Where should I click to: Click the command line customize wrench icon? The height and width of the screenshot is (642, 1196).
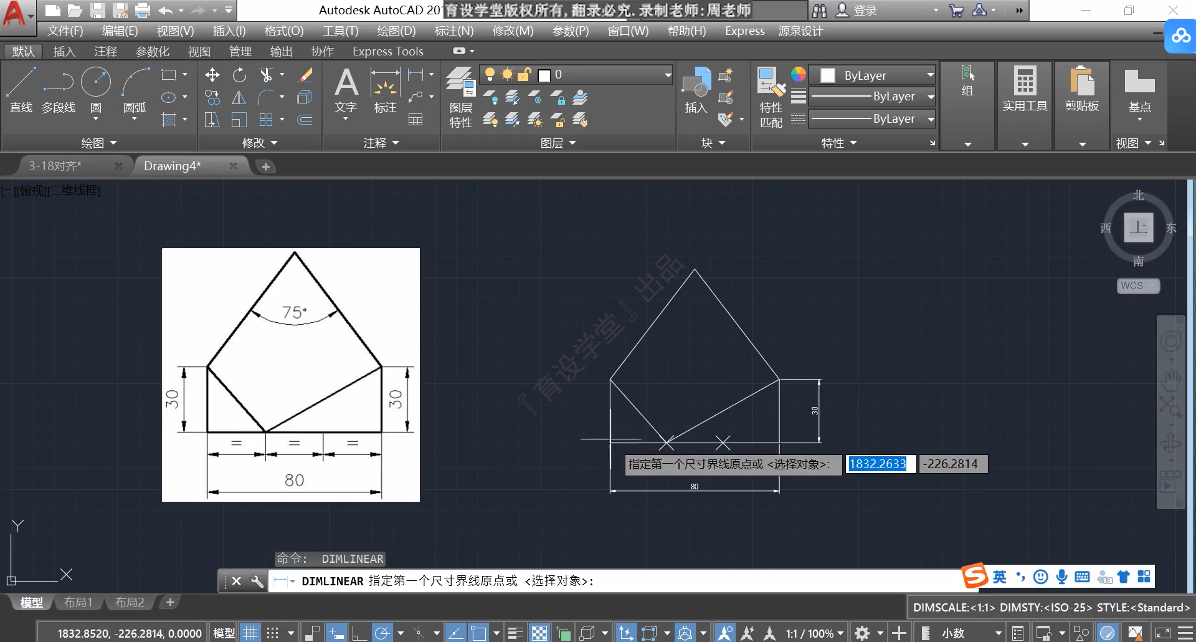257,581
